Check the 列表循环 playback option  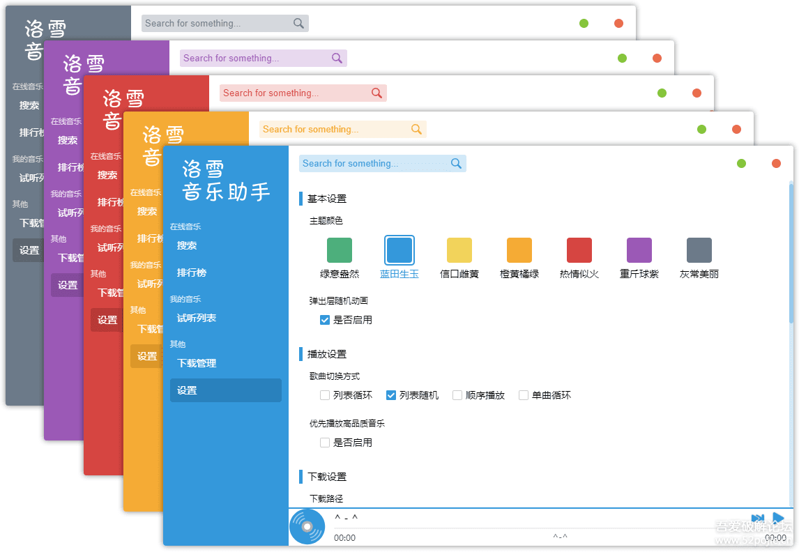click(x=325, y=395)
